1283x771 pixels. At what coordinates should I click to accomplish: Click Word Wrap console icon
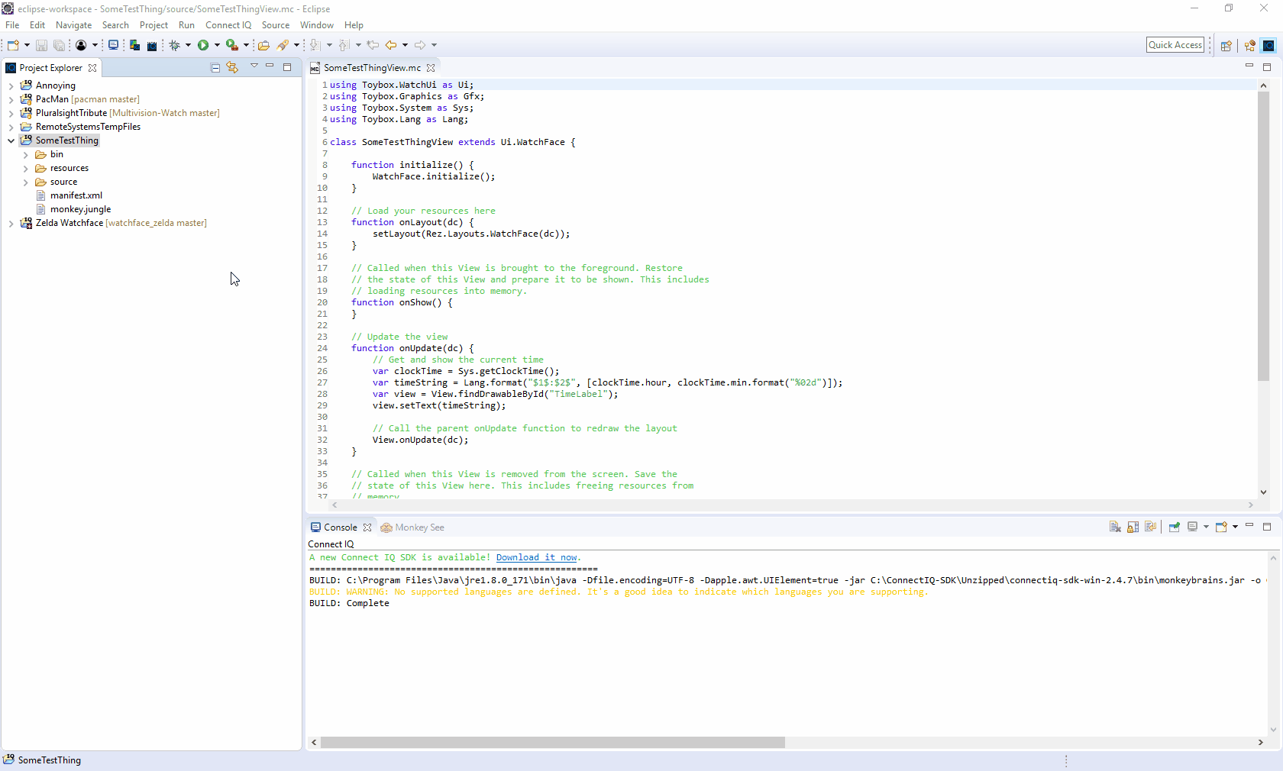pos(1150,527)
